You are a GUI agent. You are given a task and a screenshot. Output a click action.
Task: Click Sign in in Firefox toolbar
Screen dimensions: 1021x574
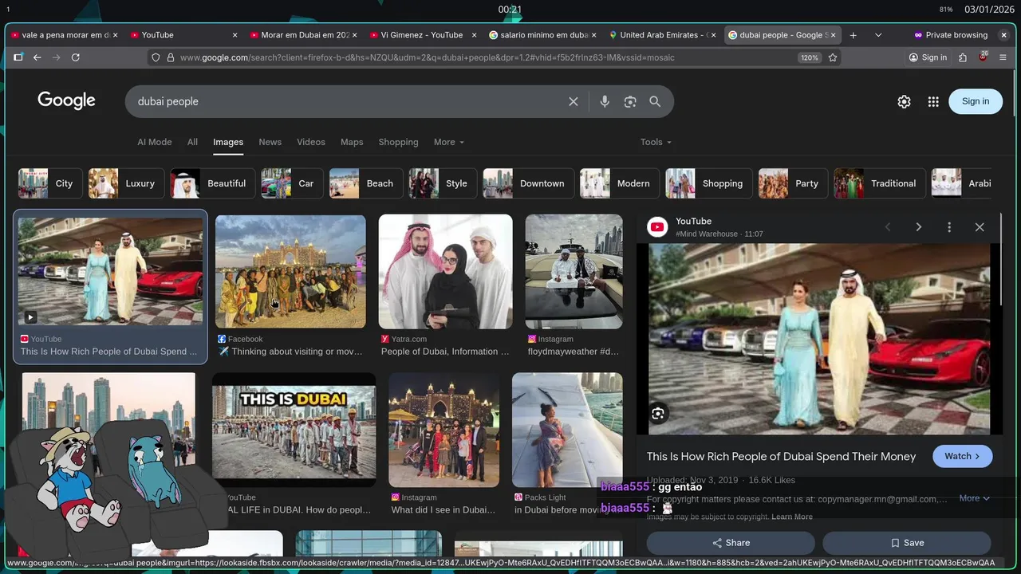[x=928, y=57]
